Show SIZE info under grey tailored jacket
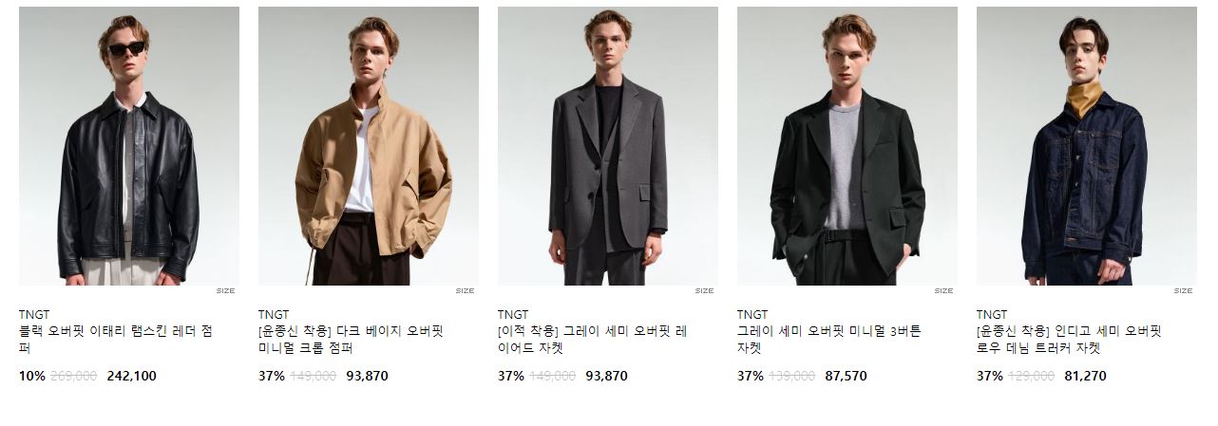Image resolution: width=1218 pixels, height=426 pixels. tap(704, 291)
